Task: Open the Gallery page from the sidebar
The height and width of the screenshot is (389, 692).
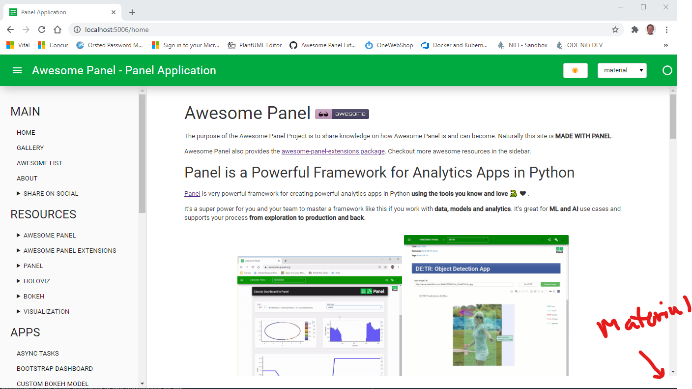Action: (30, 148)
